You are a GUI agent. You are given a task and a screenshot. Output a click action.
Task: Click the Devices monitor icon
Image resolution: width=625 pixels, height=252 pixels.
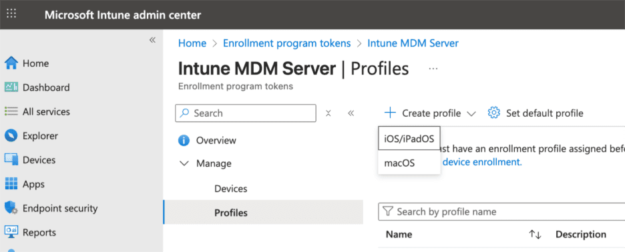(x=11, y=160)
